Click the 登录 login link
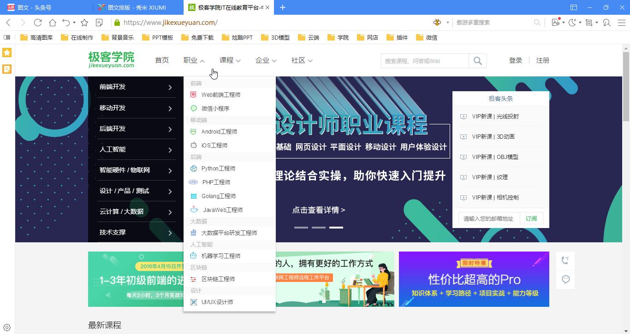Image resolution: width=630 pixels, height=334 pixels. pos(516,60)
